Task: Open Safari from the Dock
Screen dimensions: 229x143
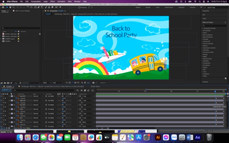Action: coord(36,137)
